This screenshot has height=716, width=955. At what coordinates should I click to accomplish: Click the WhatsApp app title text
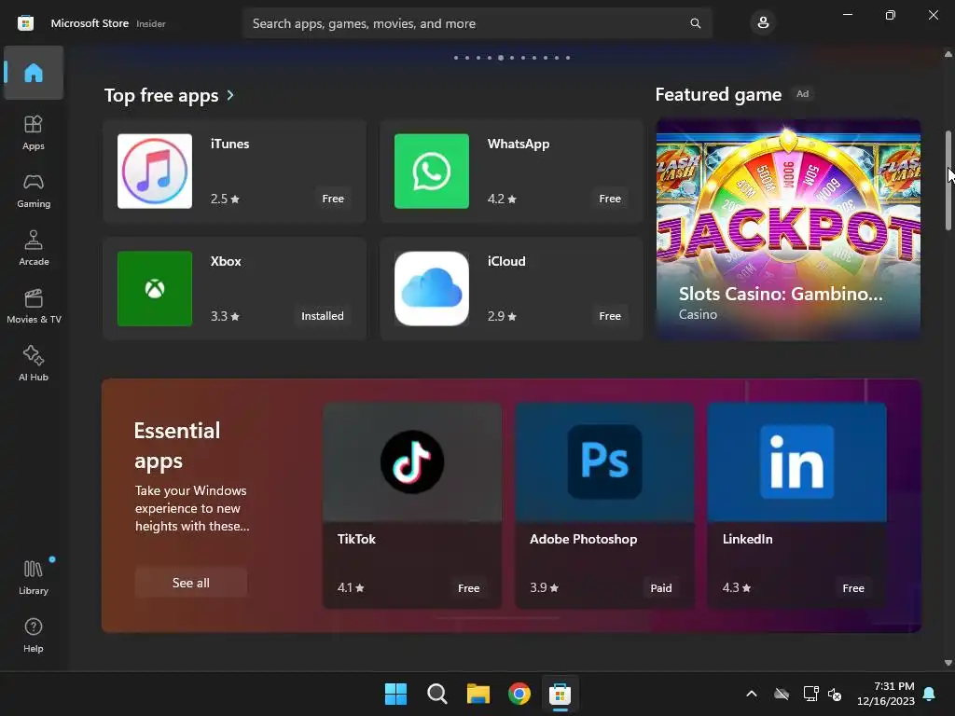[x=519, y=144]
